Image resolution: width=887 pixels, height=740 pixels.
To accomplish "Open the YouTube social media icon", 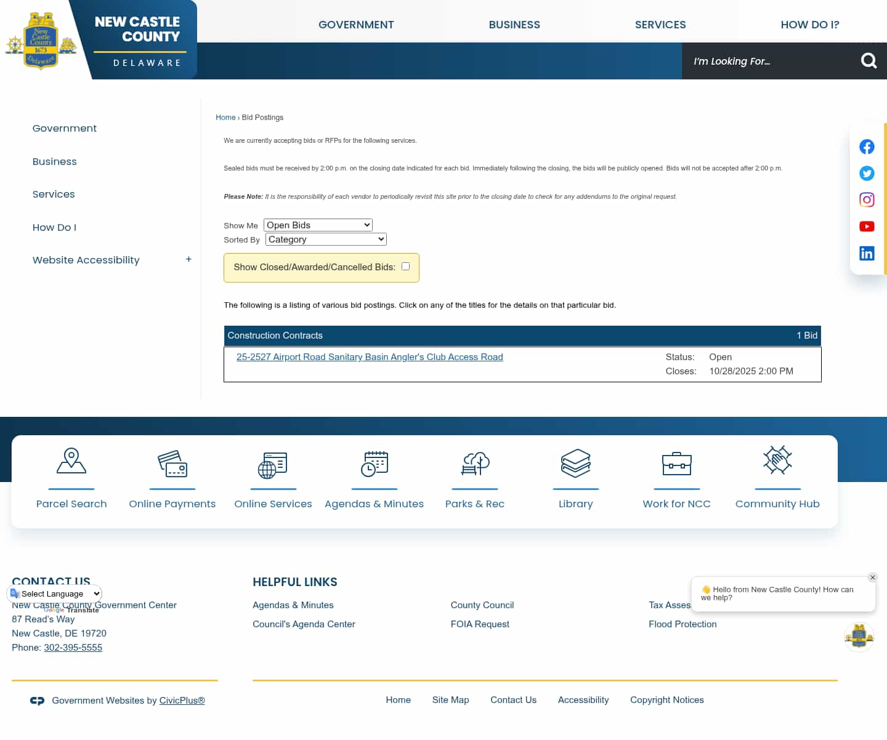I will [x=867, y=226].
